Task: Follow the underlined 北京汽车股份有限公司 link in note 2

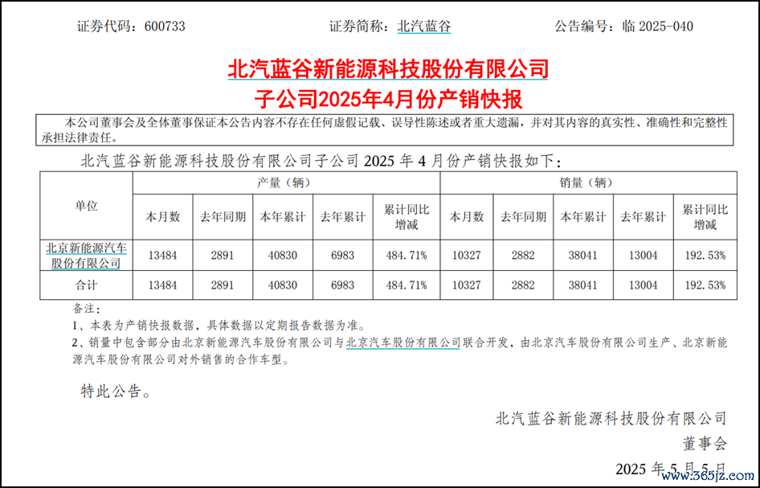Action: pos(403,342)
